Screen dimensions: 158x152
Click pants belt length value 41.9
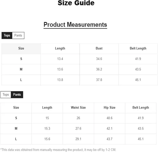141,118
